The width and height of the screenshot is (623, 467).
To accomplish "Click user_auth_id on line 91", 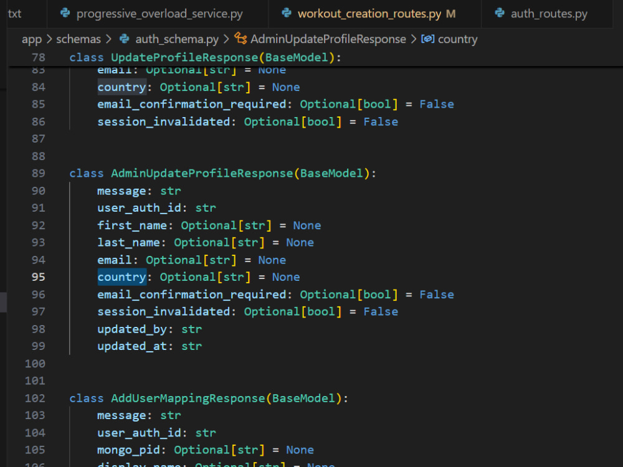I will (140, 208).
